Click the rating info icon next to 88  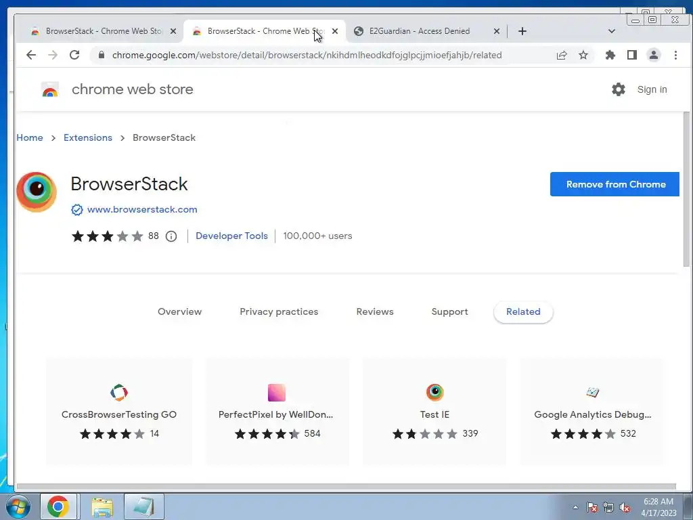[x=171, y=236]
